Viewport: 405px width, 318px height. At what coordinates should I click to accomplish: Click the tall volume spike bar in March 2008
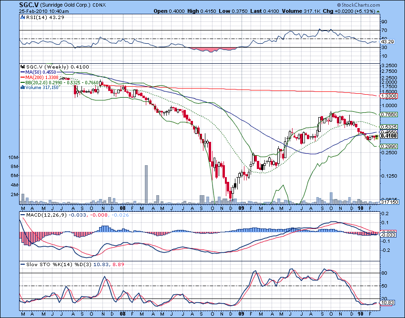146,185
